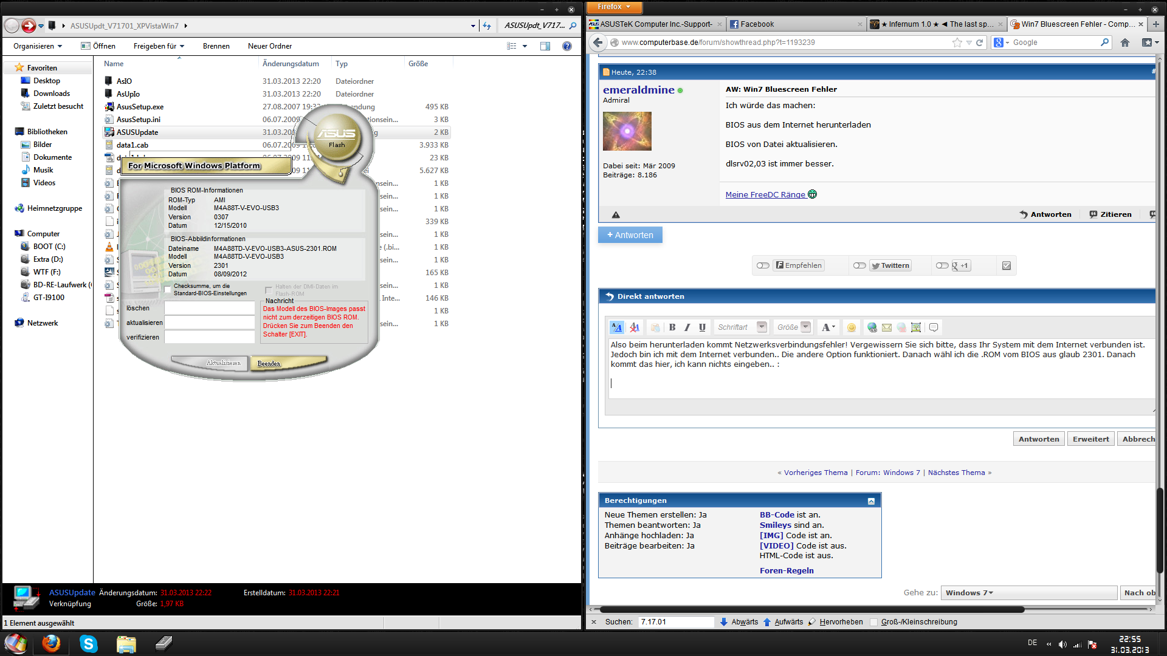This screenshot has width=1167, height=656.
Task: Open the smiley insert icon
Action: click(x=852, y=327)
